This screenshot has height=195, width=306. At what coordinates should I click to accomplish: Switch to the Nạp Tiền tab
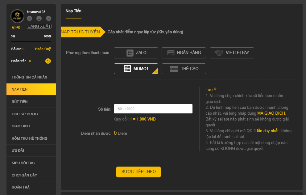[x=73, y=11]
